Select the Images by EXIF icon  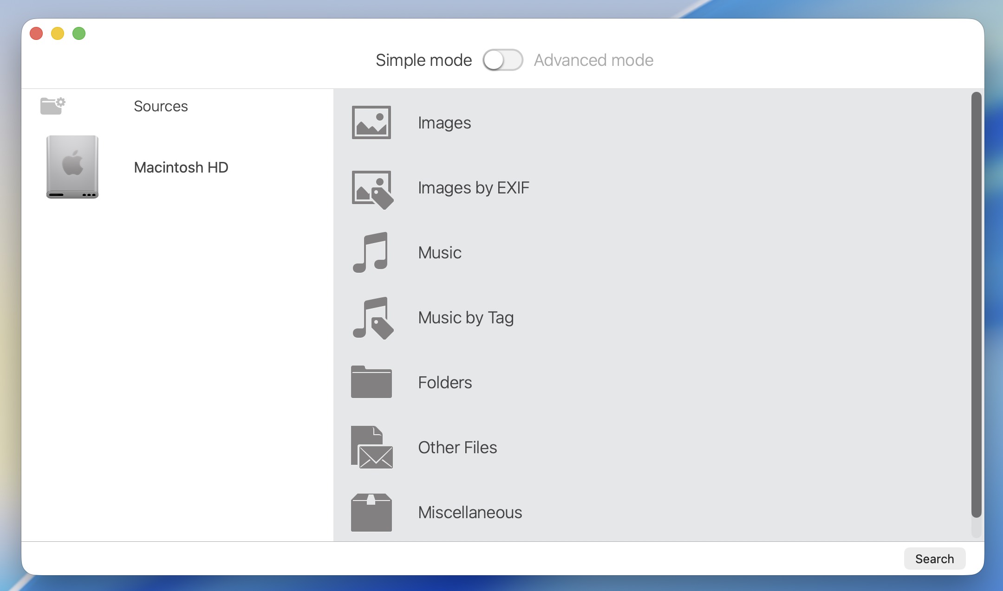tap(372, 188)
